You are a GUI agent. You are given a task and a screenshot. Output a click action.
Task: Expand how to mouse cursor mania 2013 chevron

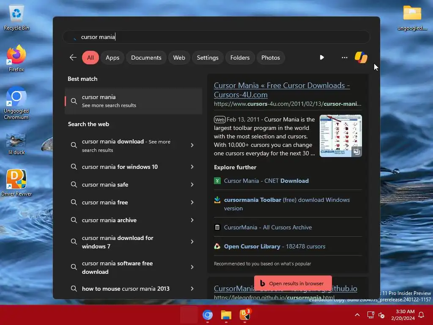click(x=192, y=289)
